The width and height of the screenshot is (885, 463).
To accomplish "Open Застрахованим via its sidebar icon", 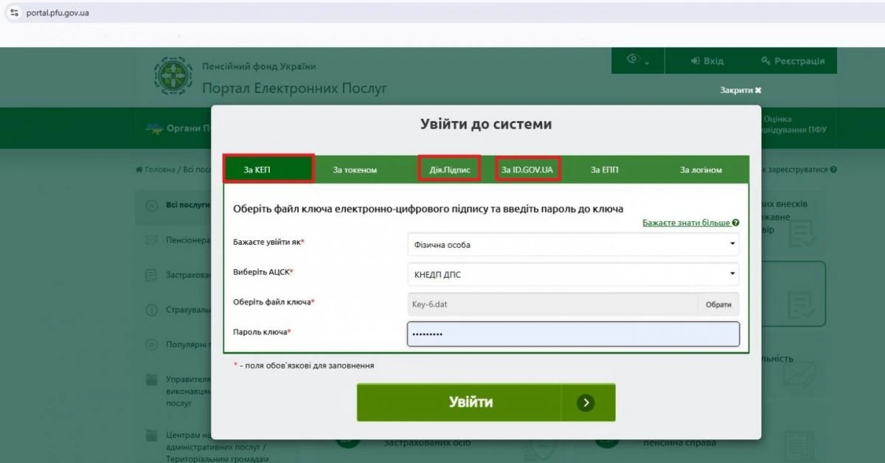I will point(153,274).
